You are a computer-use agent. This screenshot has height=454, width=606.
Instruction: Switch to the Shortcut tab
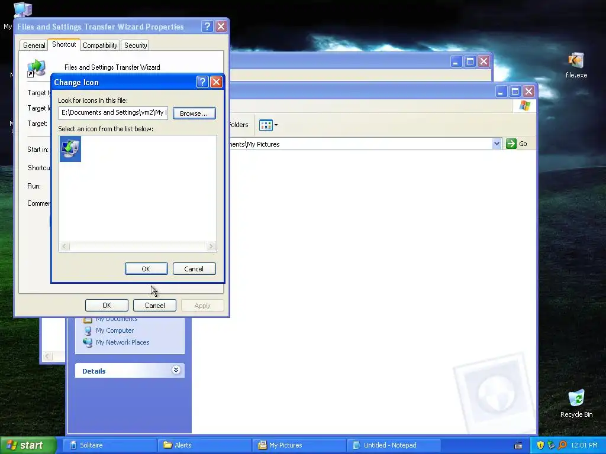[x=64, y=44]
